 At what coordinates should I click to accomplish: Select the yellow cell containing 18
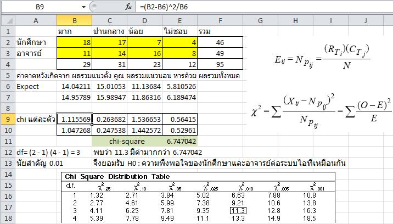(75, 41)
